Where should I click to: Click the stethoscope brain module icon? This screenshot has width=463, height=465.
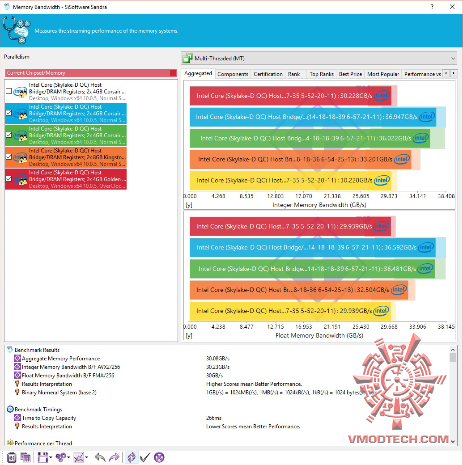[x=17, y=30]
